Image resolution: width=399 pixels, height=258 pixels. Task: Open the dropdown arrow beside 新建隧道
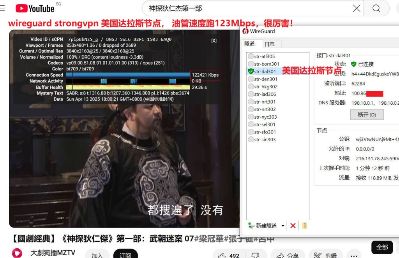tap(283, 226)
